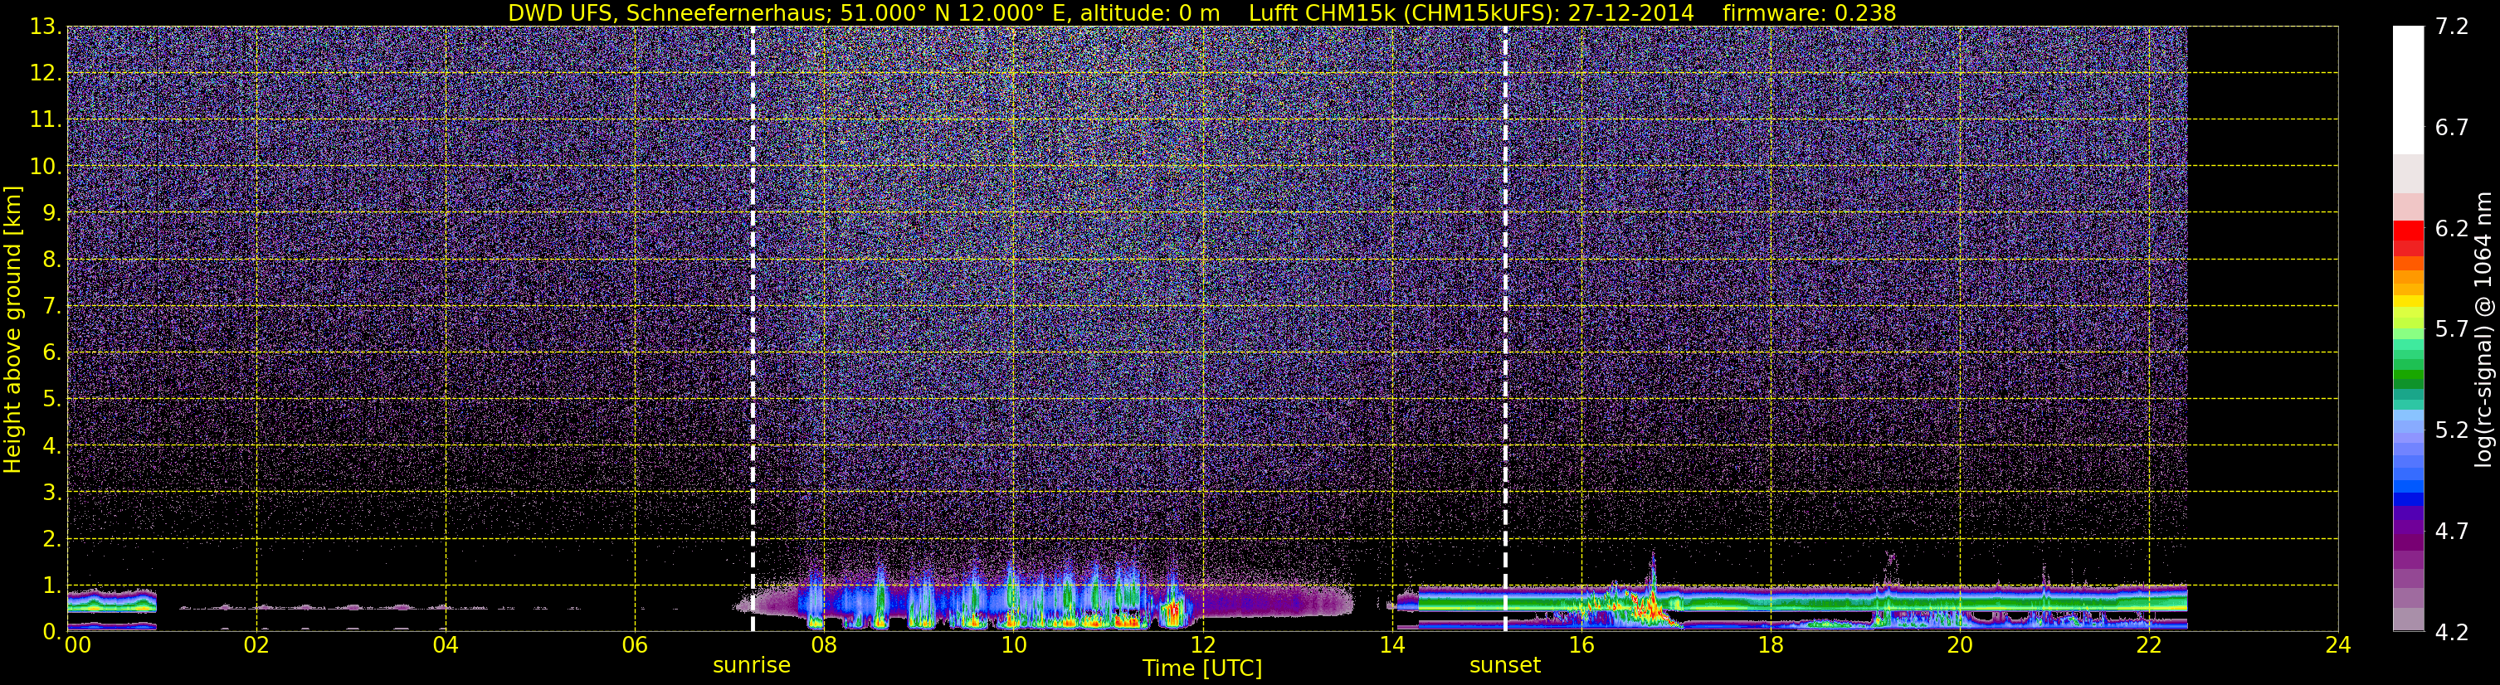Click the "24" tick on the time axis
The height and width of the screenshot is (685, 2500).
coord(2338,645)
